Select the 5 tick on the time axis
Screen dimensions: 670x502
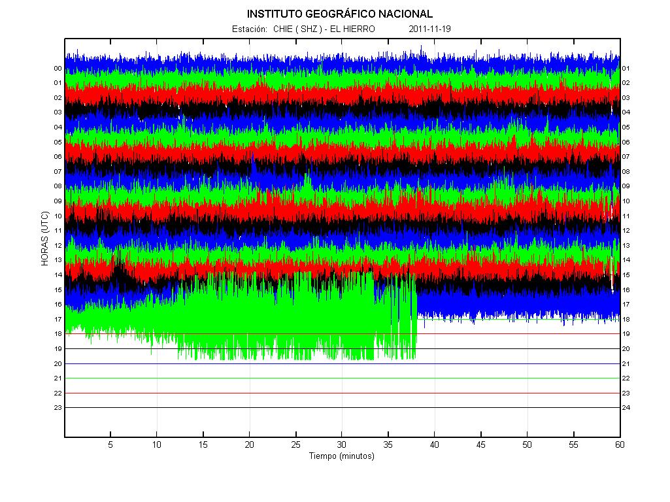[x=110, y=444]
